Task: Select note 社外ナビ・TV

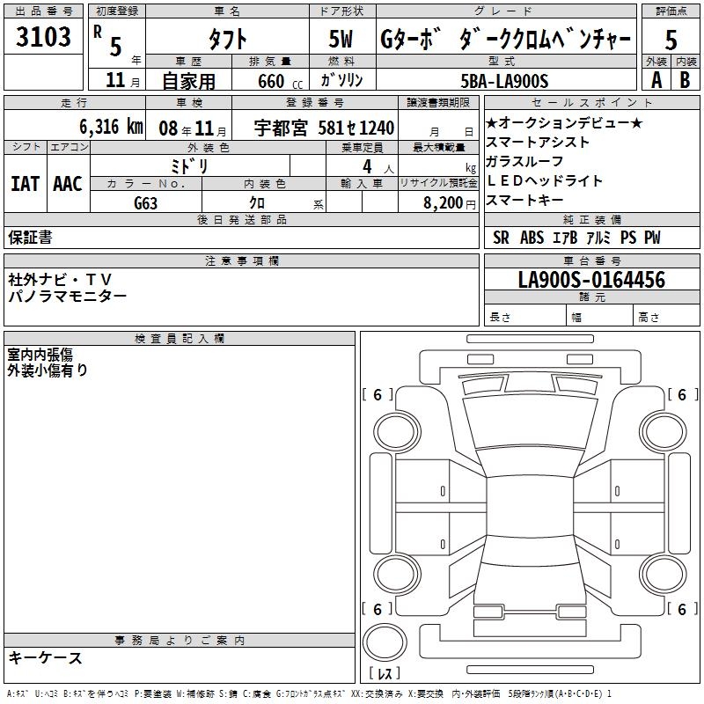Action: point(59,280)
